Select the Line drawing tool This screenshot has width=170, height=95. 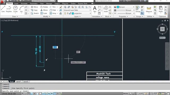[x=3, y=9]
